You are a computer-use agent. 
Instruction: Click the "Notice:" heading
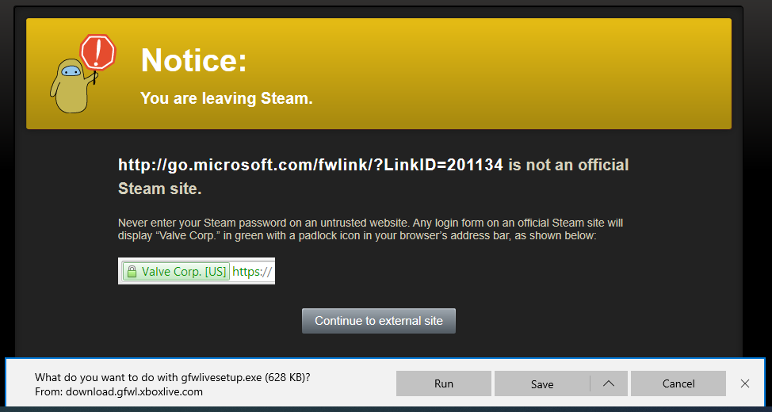tap(193, 60)
